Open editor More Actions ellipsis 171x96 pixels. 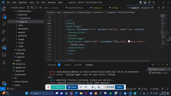pyautogui.click(x=167, y=8)
